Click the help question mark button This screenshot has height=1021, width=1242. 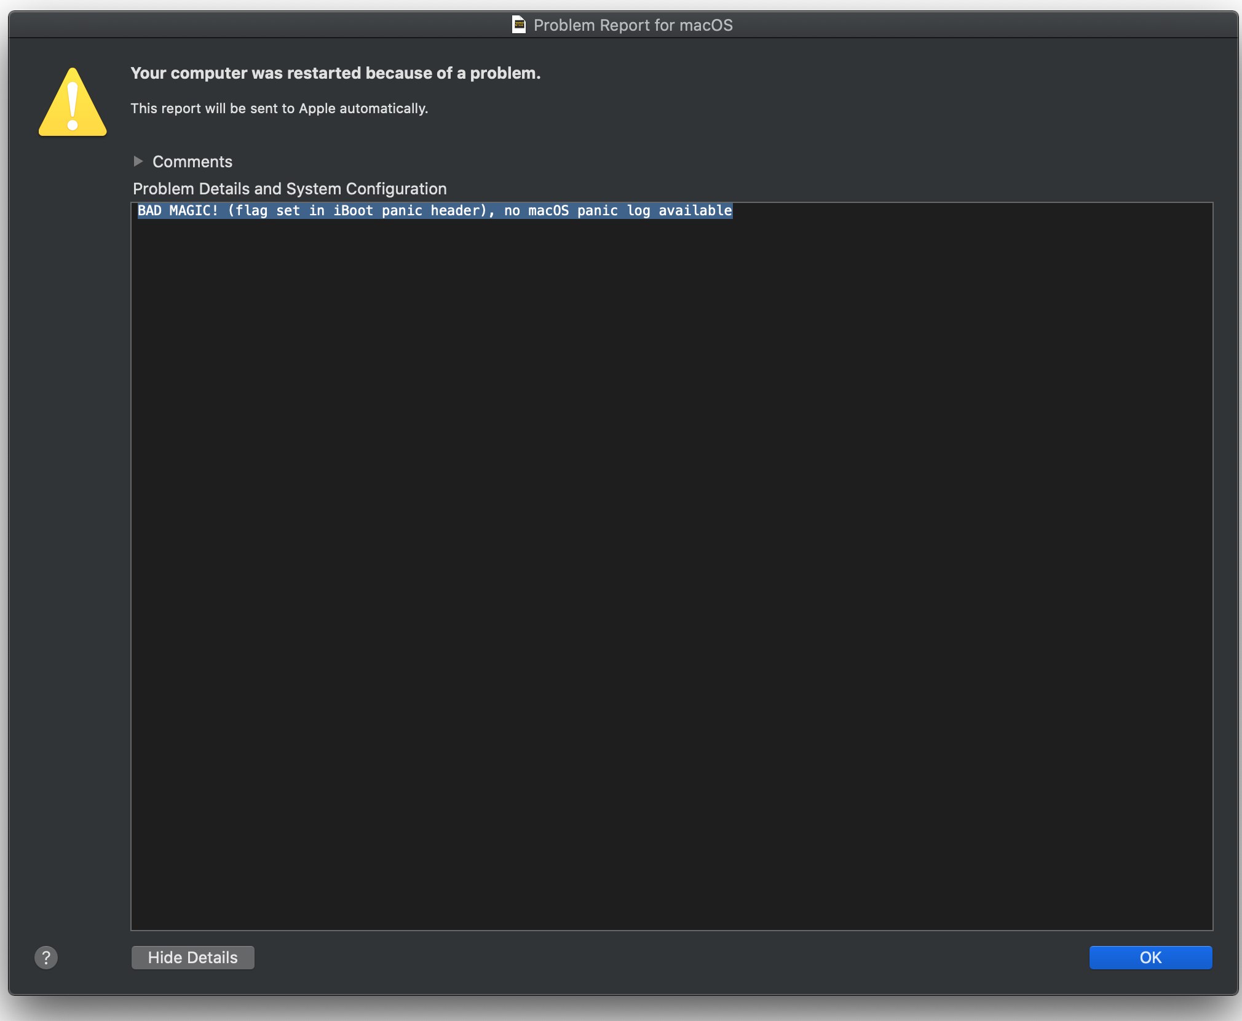click(46, 957)
